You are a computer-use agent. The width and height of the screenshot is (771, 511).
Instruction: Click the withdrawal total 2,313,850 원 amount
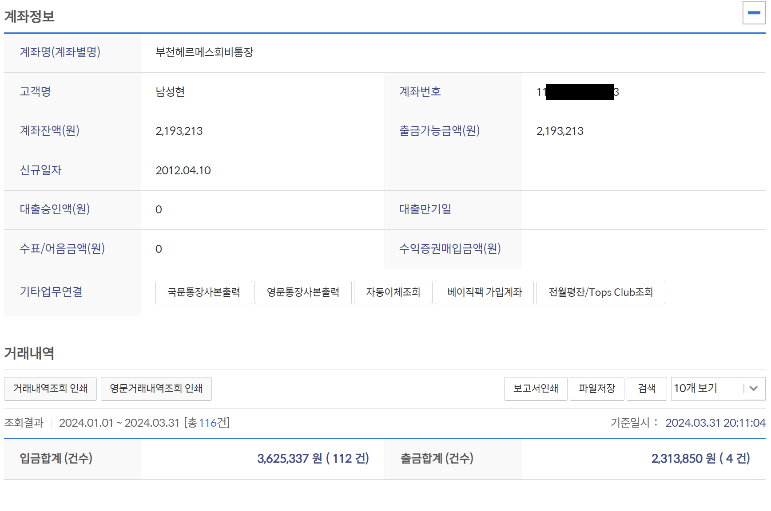click(x=684, y=459)
